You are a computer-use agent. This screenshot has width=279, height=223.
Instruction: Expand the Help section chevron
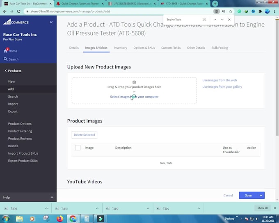pyautogui.click(x=52, y=197)
